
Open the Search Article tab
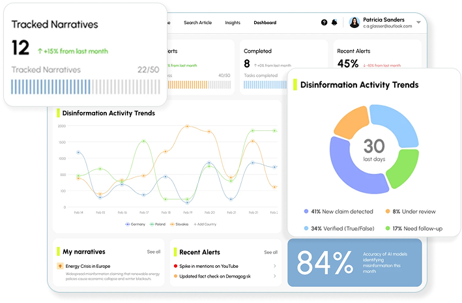coord(197,23)
